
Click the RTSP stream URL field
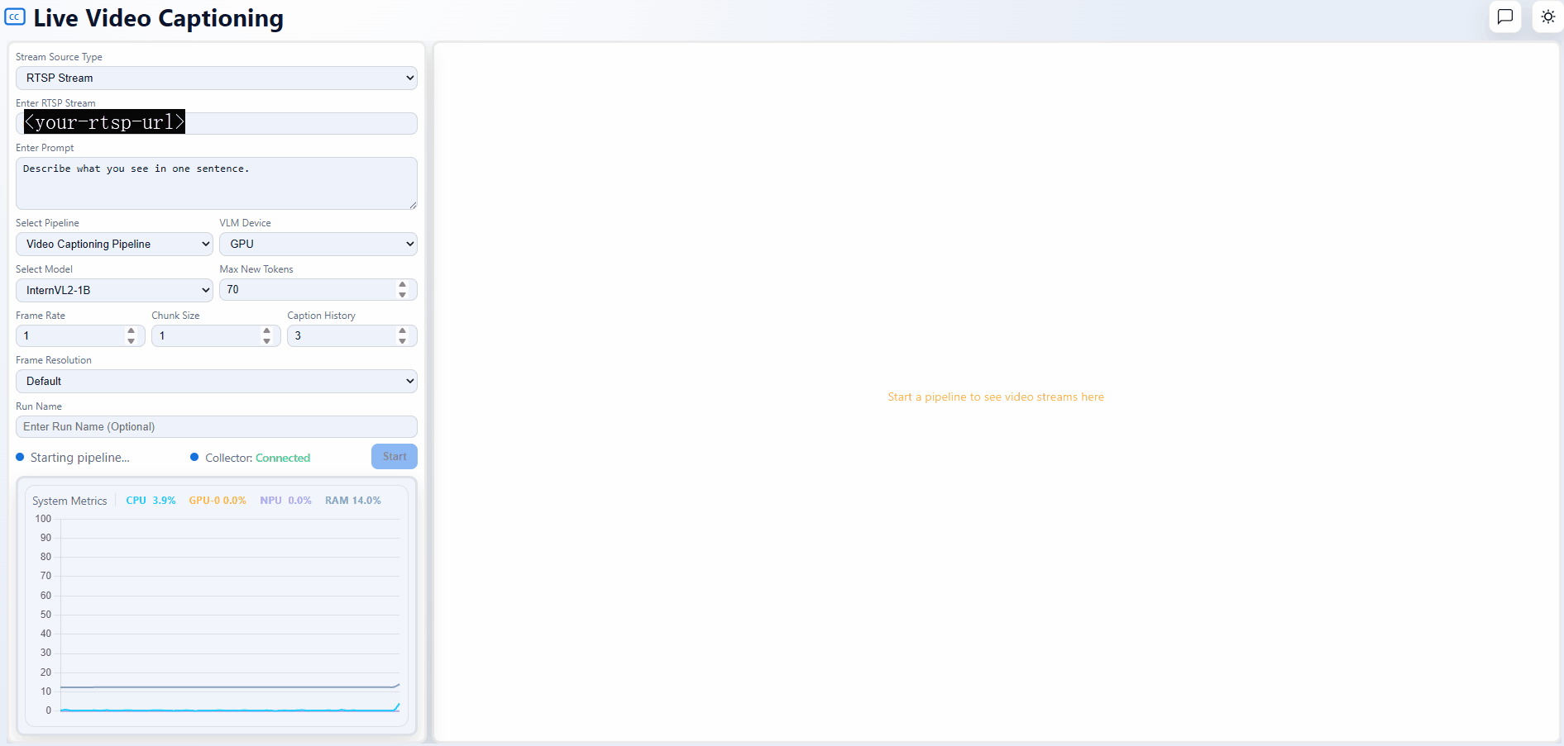click(217, 123)
